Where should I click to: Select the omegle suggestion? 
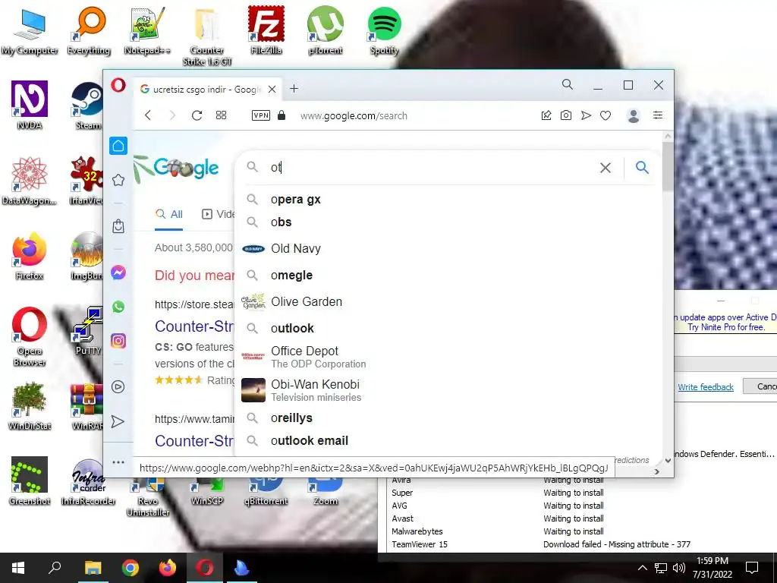[x=446, y=275]
